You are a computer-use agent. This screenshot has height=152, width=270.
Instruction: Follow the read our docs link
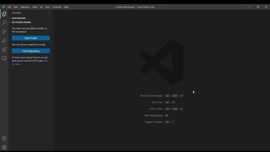(45, 61)
